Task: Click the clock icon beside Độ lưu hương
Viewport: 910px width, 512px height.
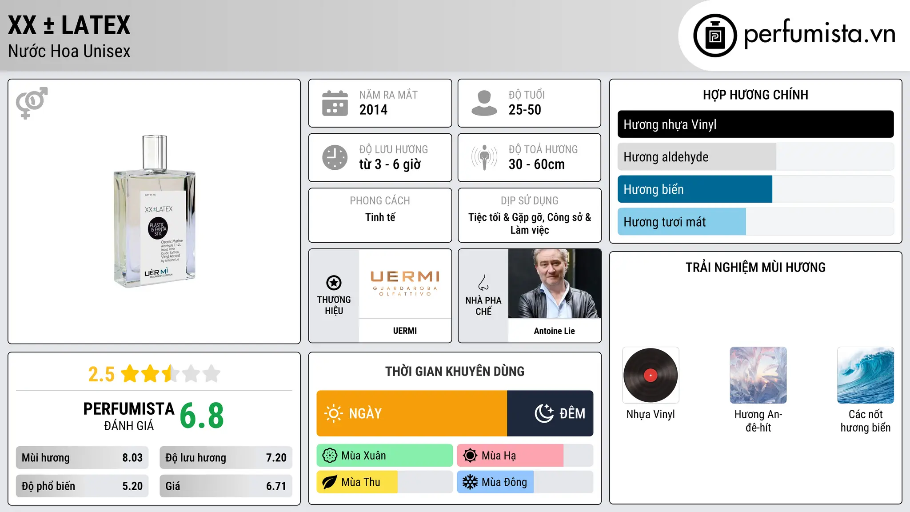Action: 335,157
